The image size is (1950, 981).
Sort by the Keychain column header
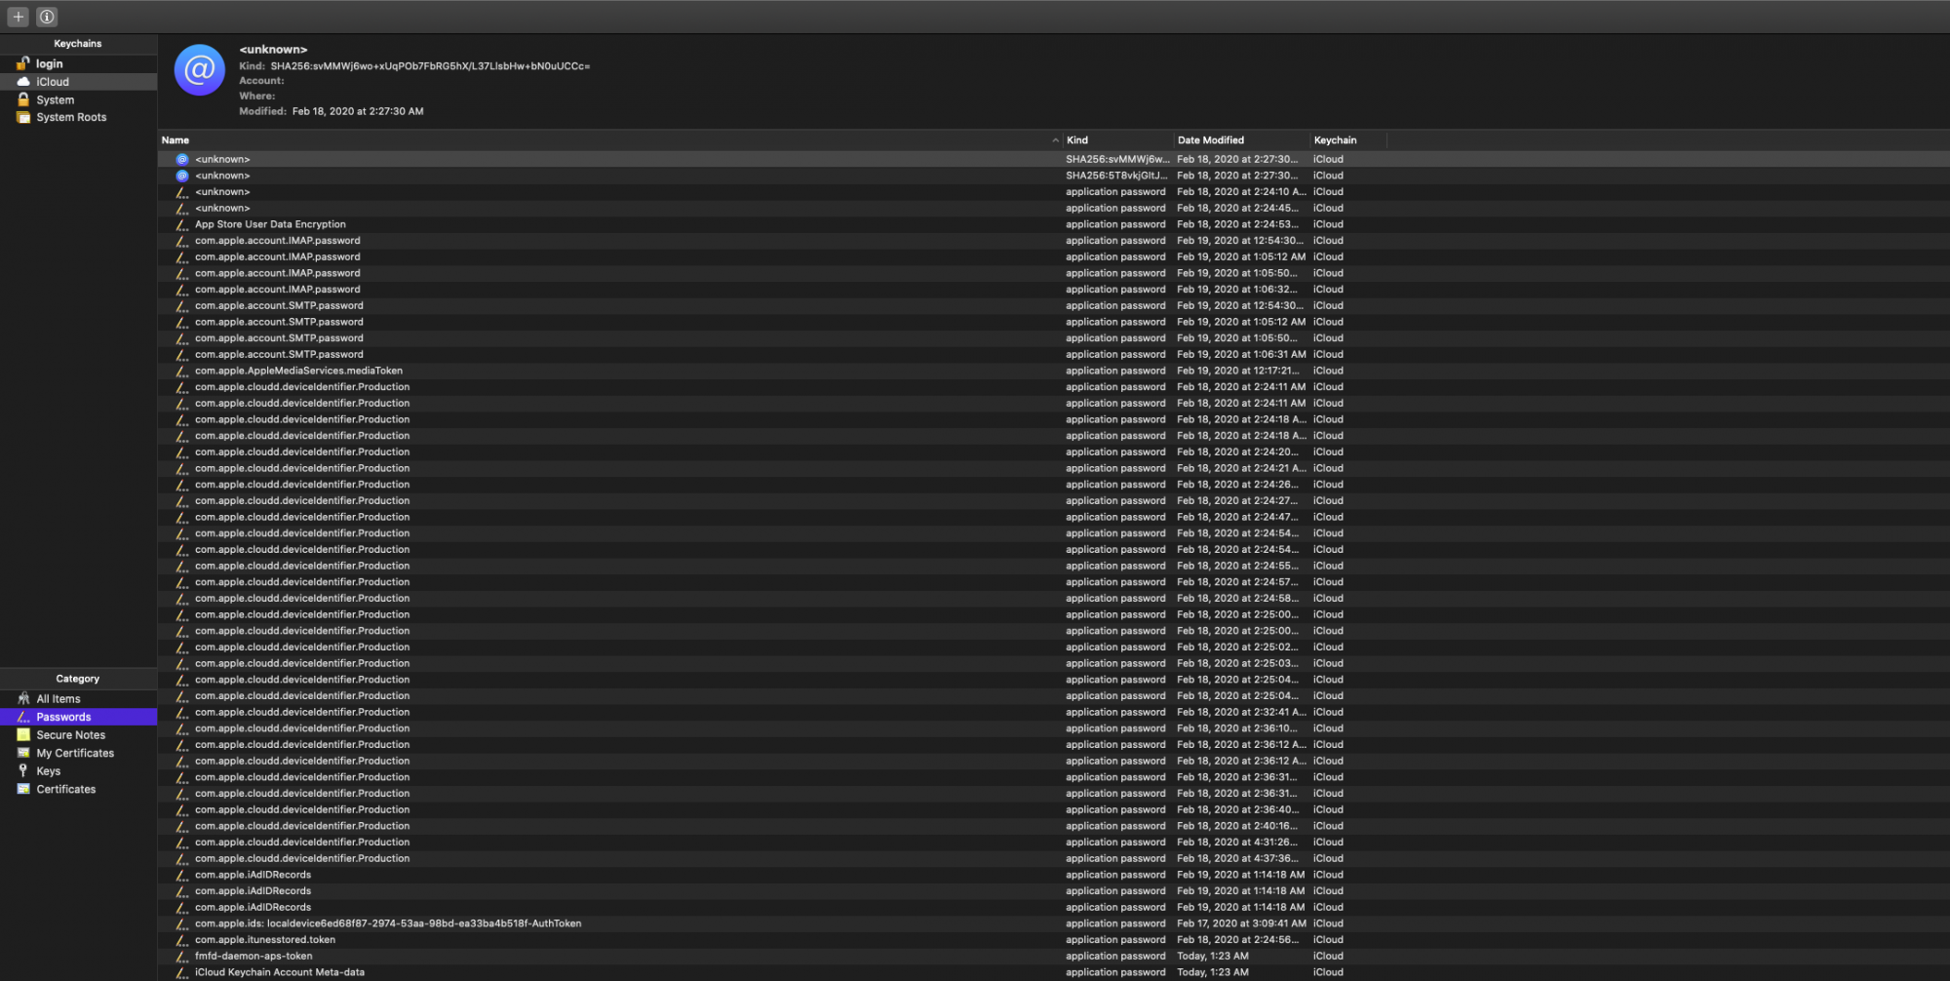point(1348,140)
